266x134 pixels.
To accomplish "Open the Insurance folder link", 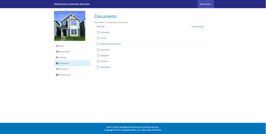I will point(105,50).
